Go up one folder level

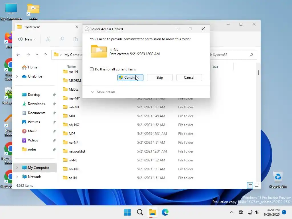click(45, 55)
